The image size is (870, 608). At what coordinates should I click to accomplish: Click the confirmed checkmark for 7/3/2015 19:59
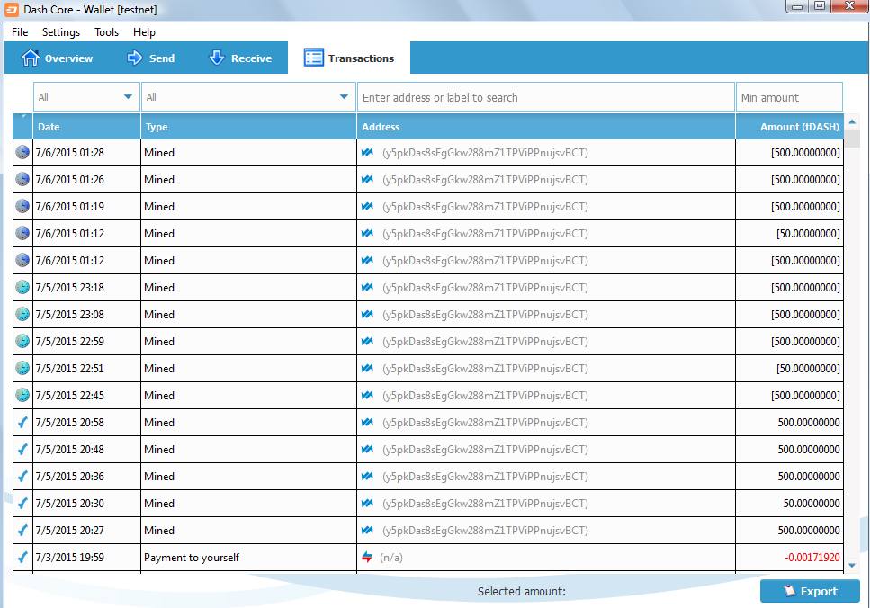(x=22, y=557)
